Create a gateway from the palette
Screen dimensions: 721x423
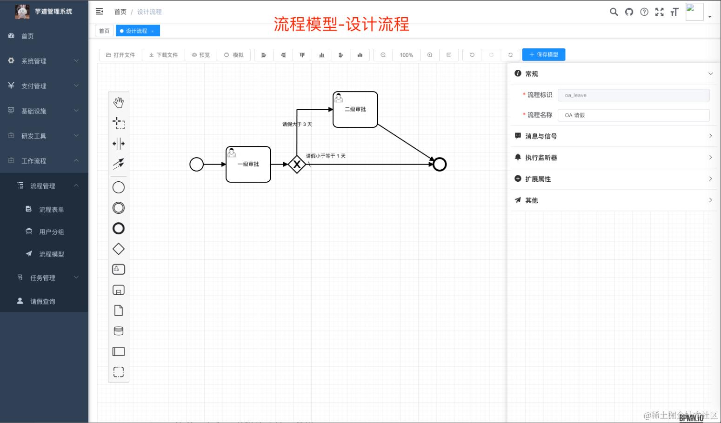119,249
